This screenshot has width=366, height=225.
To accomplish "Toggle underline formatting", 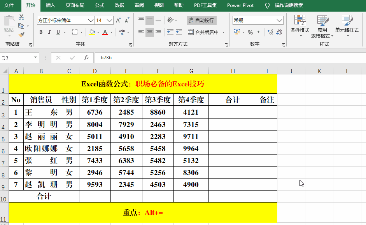I will [x=58, y=33].
